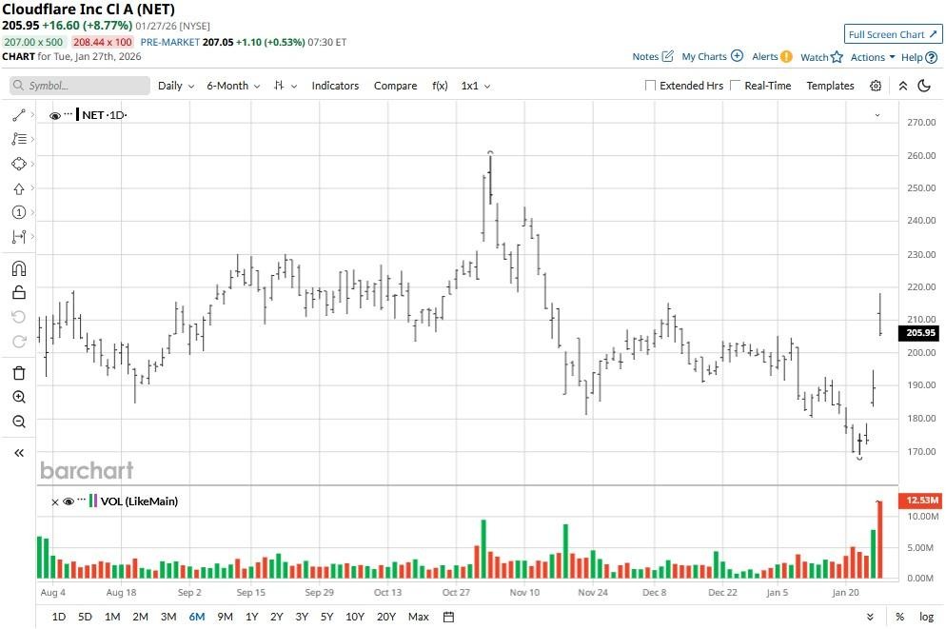The image size is (946, 629).
Task: Select the 3M range tab
Action: 168,617
